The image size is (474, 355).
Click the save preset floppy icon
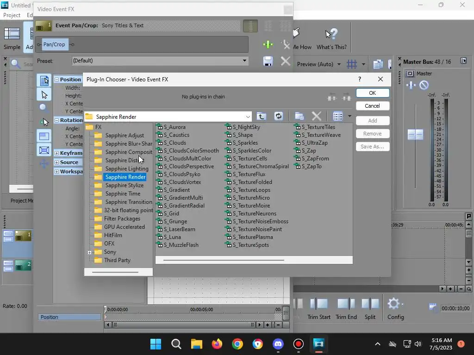[268, 61]
